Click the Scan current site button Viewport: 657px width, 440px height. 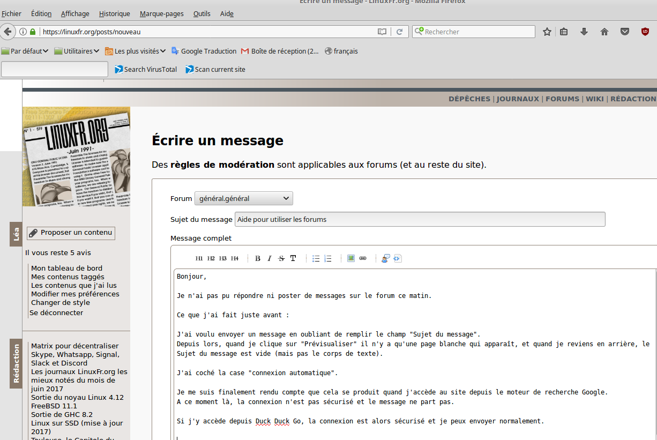pos(215,69)
